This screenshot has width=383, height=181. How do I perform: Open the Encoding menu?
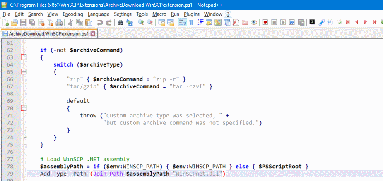click(x=73, y=14)
